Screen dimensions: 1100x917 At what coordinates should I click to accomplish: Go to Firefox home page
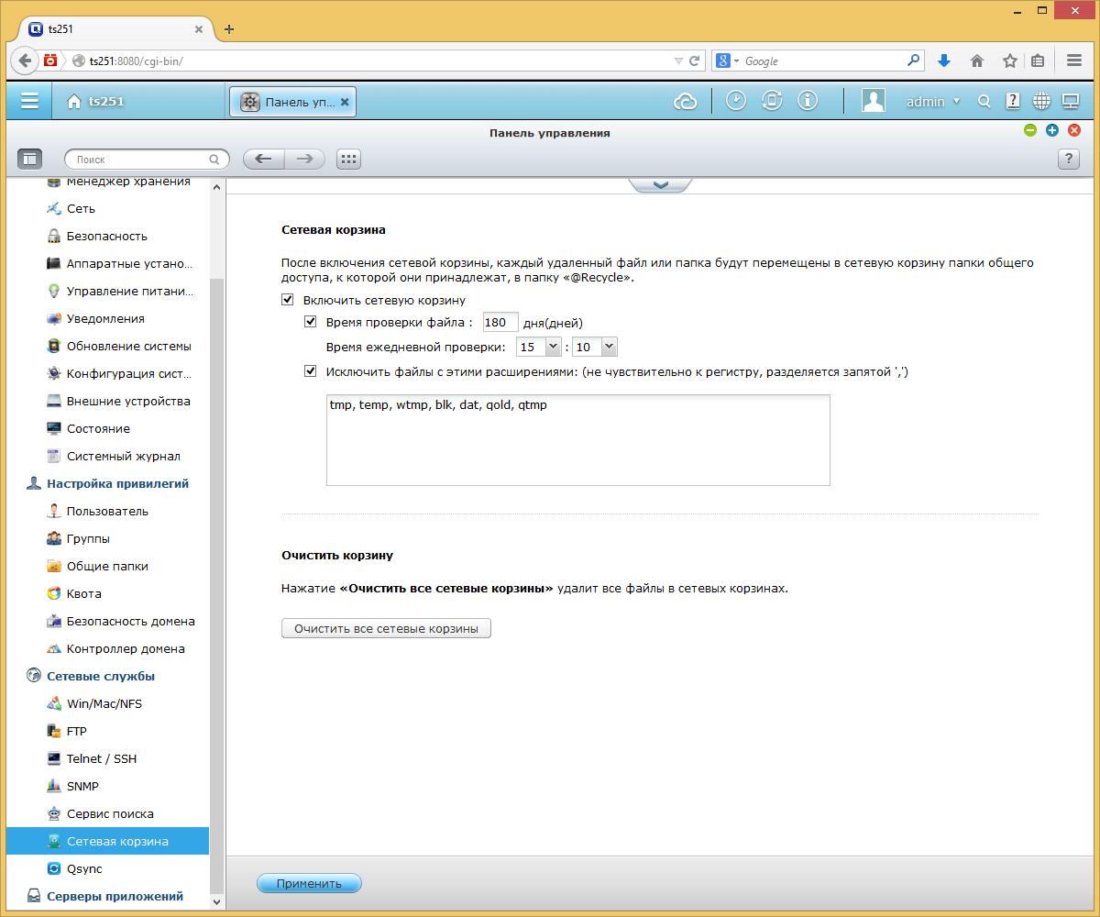pyautogui.click(x=977, y=61)
